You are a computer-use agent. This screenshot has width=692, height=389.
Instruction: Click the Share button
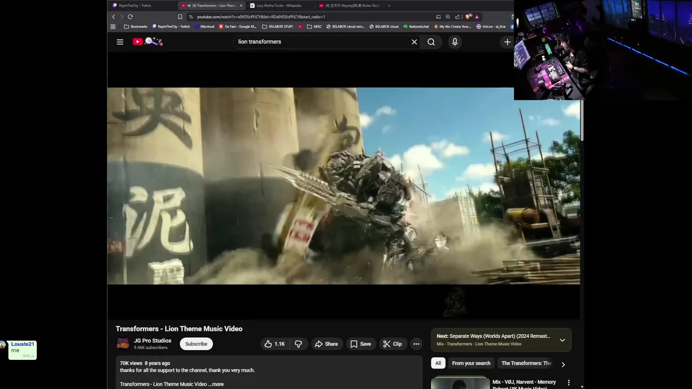tap(327, 344)
